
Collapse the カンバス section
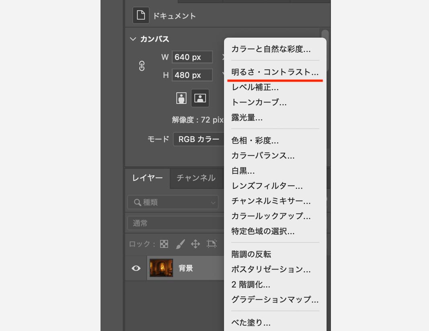tap(133, 39)
